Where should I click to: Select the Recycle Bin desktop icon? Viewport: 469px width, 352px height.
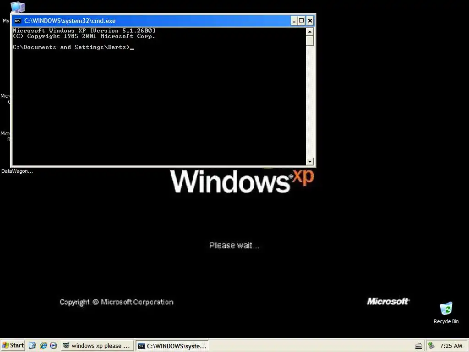click(446, 313)
